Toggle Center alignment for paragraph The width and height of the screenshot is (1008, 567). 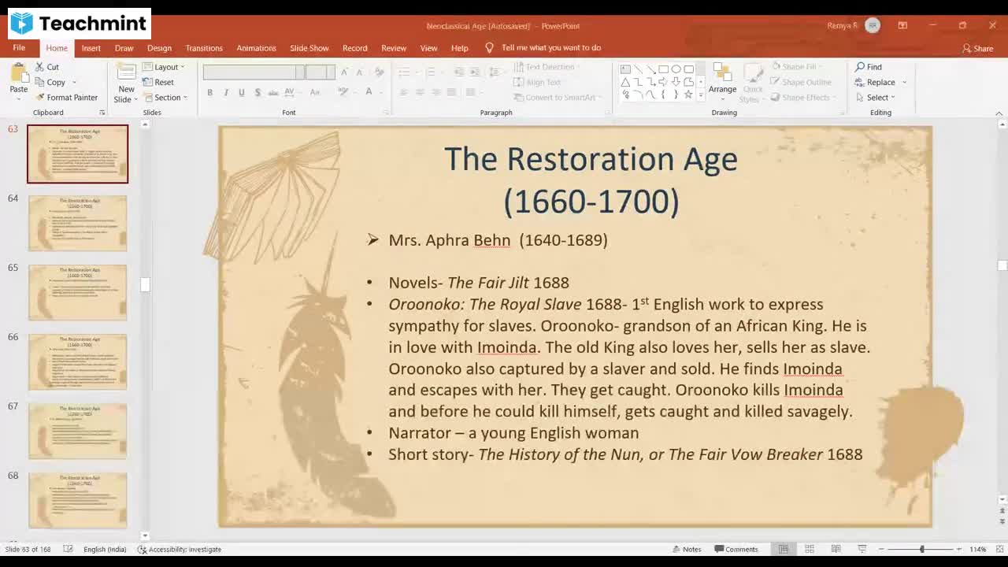coord(420,92)
